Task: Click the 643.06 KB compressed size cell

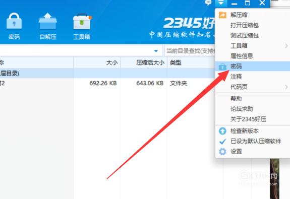Action: pyautogui.click(x=150, y=83)
